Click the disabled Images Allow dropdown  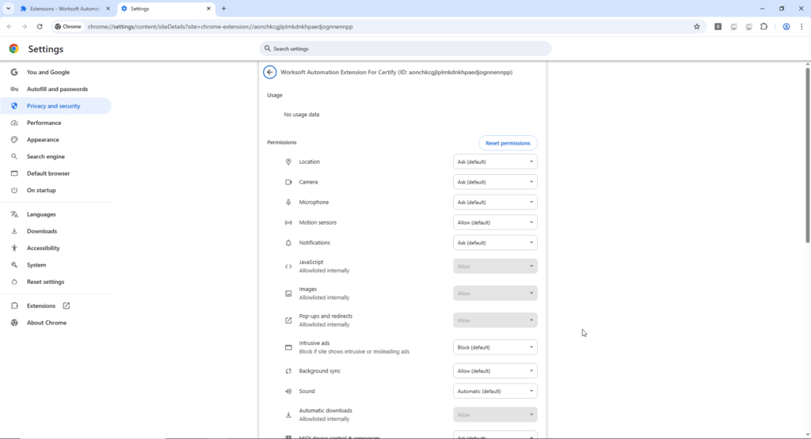(x=495, y=293)
